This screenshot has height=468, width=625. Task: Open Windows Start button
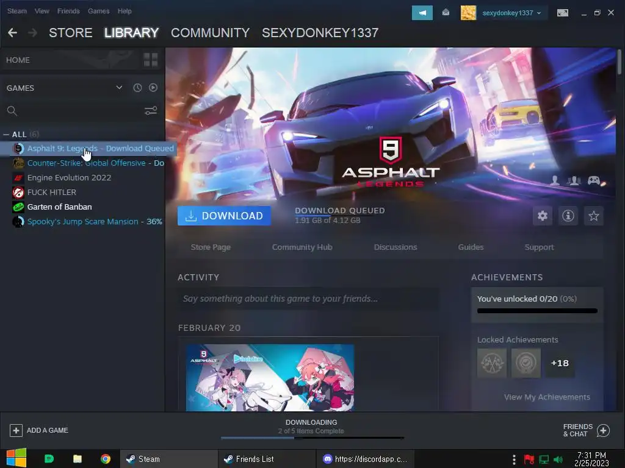tap(16, 458)
